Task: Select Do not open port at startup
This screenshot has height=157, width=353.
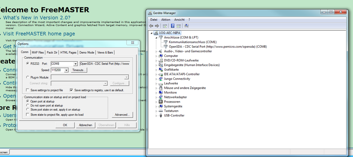Action: click(x=28, y=105)
